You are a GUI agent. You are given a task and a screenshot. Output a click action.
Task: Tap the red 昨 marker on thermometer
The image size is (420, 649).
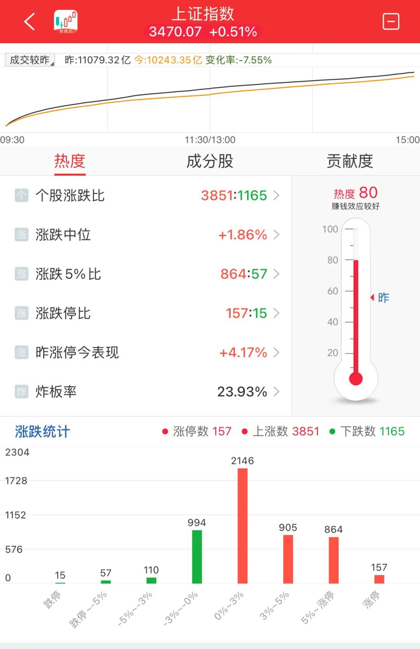[380, 297]
